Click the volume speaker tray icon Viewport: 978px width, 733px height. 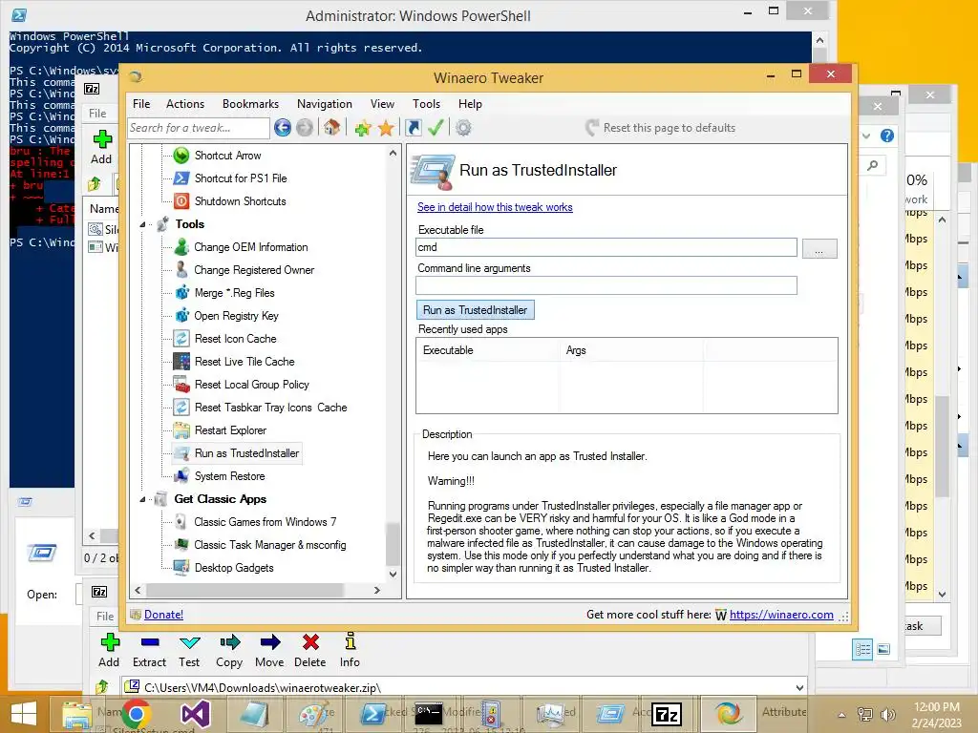(x=887, y=714)
